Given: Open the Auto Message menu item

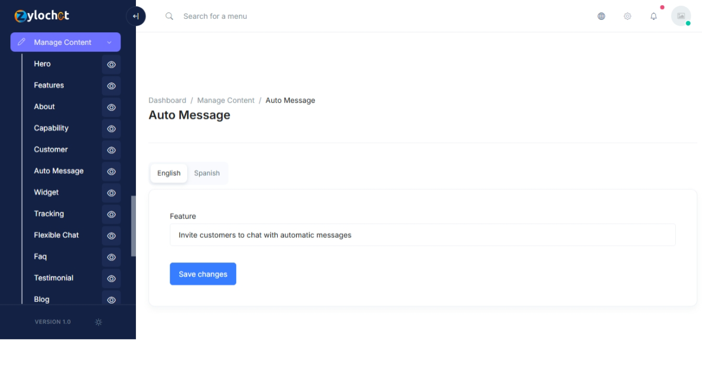Looking at the screenshot, I should pos(59,171).
